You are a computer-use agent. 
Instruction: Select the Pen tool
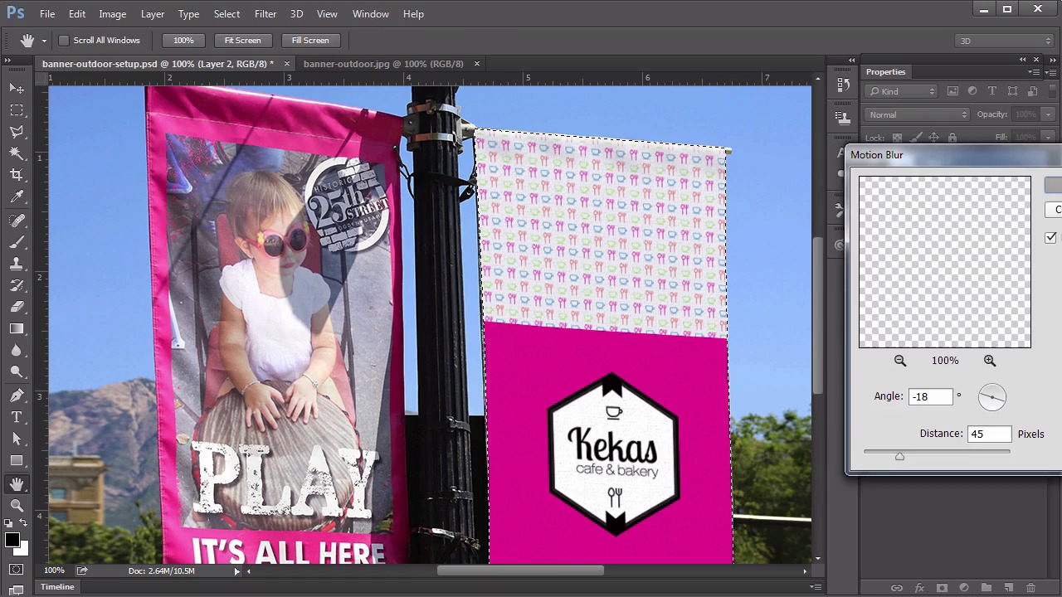pos(16,396)
